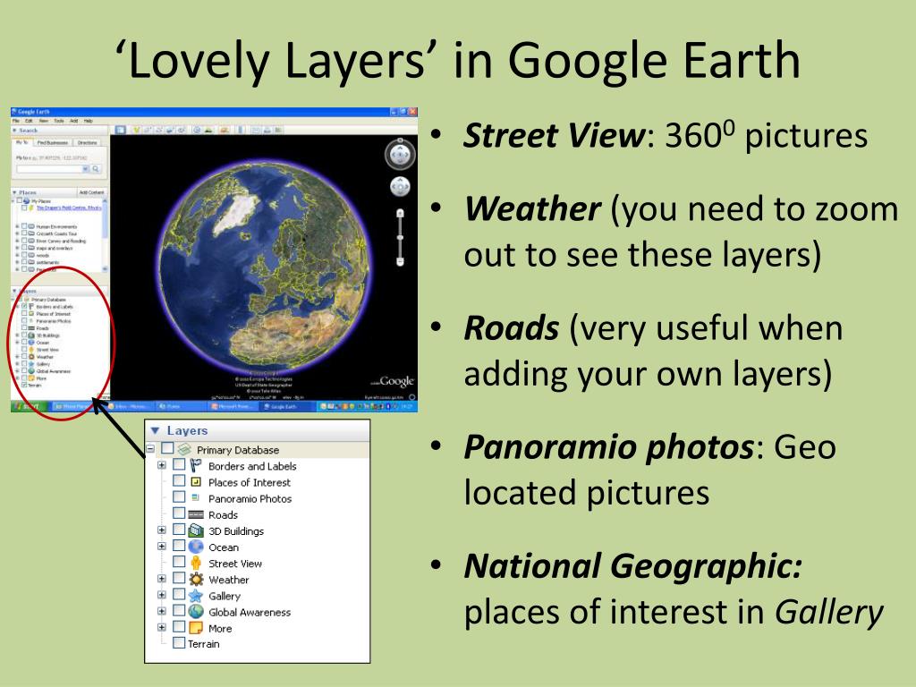This screenshot has width=916, height=687.
Task: Click Microsoft PowerPoint button on Windows taskbar
Action: (x=233, y=406)
